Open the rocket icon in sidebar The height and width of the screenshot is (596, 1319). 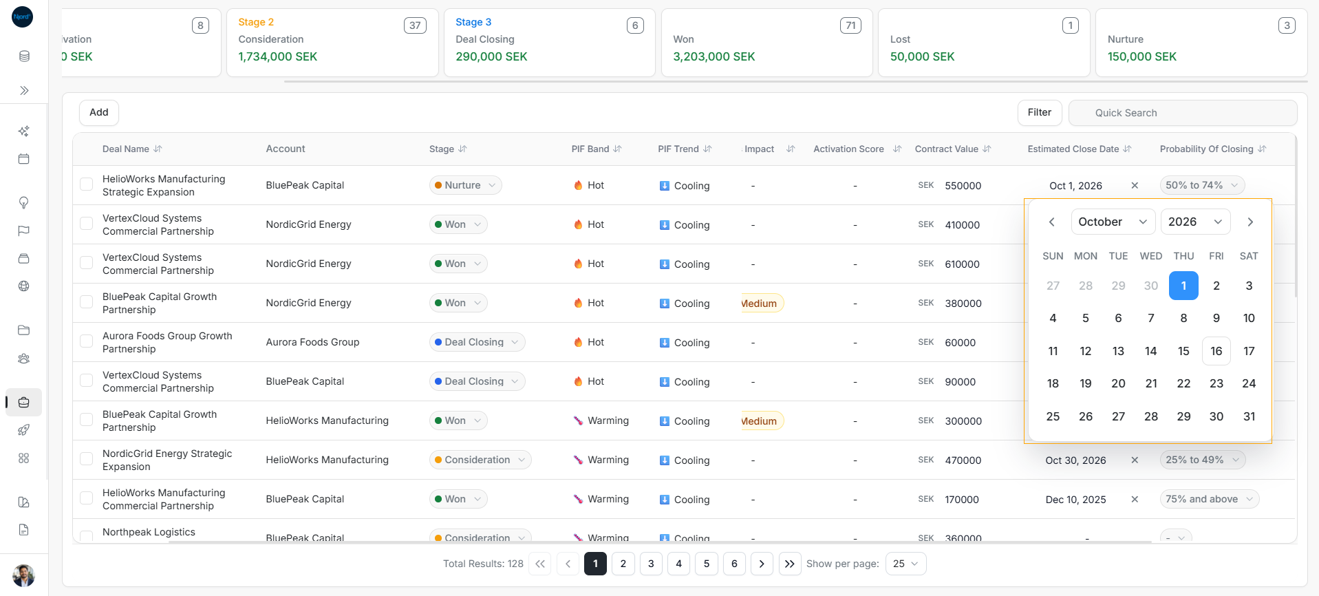click(24, 430)
